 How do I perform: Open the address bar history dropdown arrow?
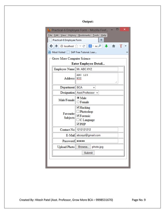tap(80, 46)
